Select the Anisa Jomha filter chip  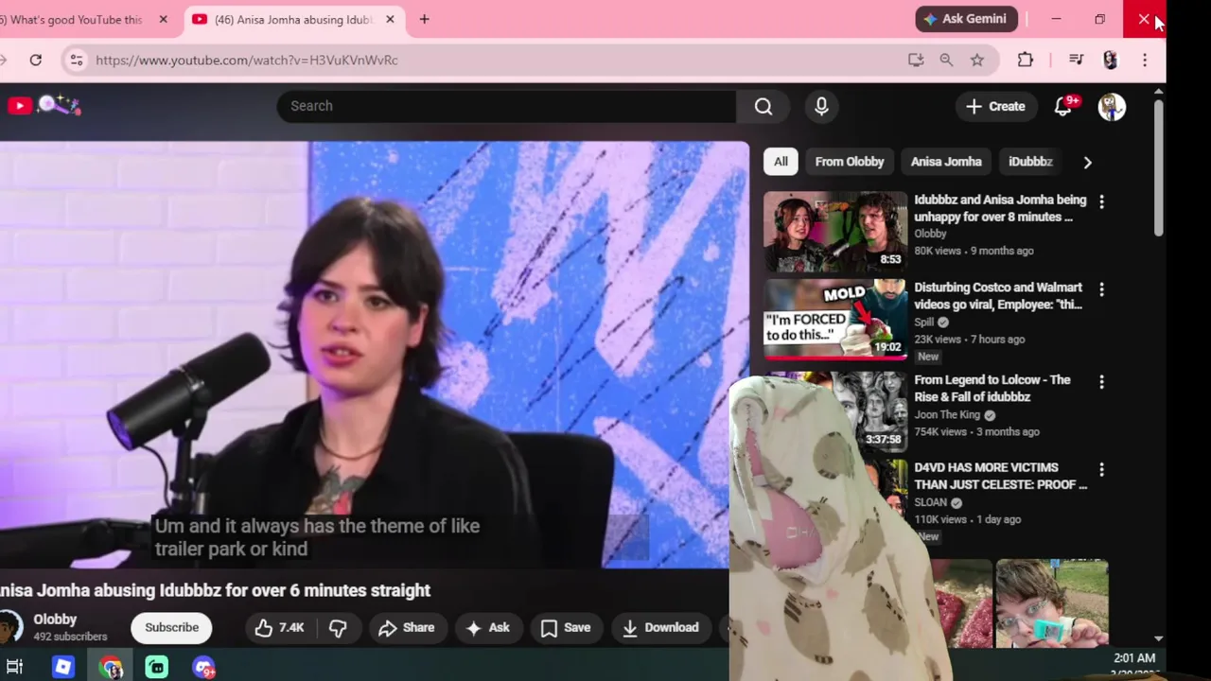coord(946,162)
